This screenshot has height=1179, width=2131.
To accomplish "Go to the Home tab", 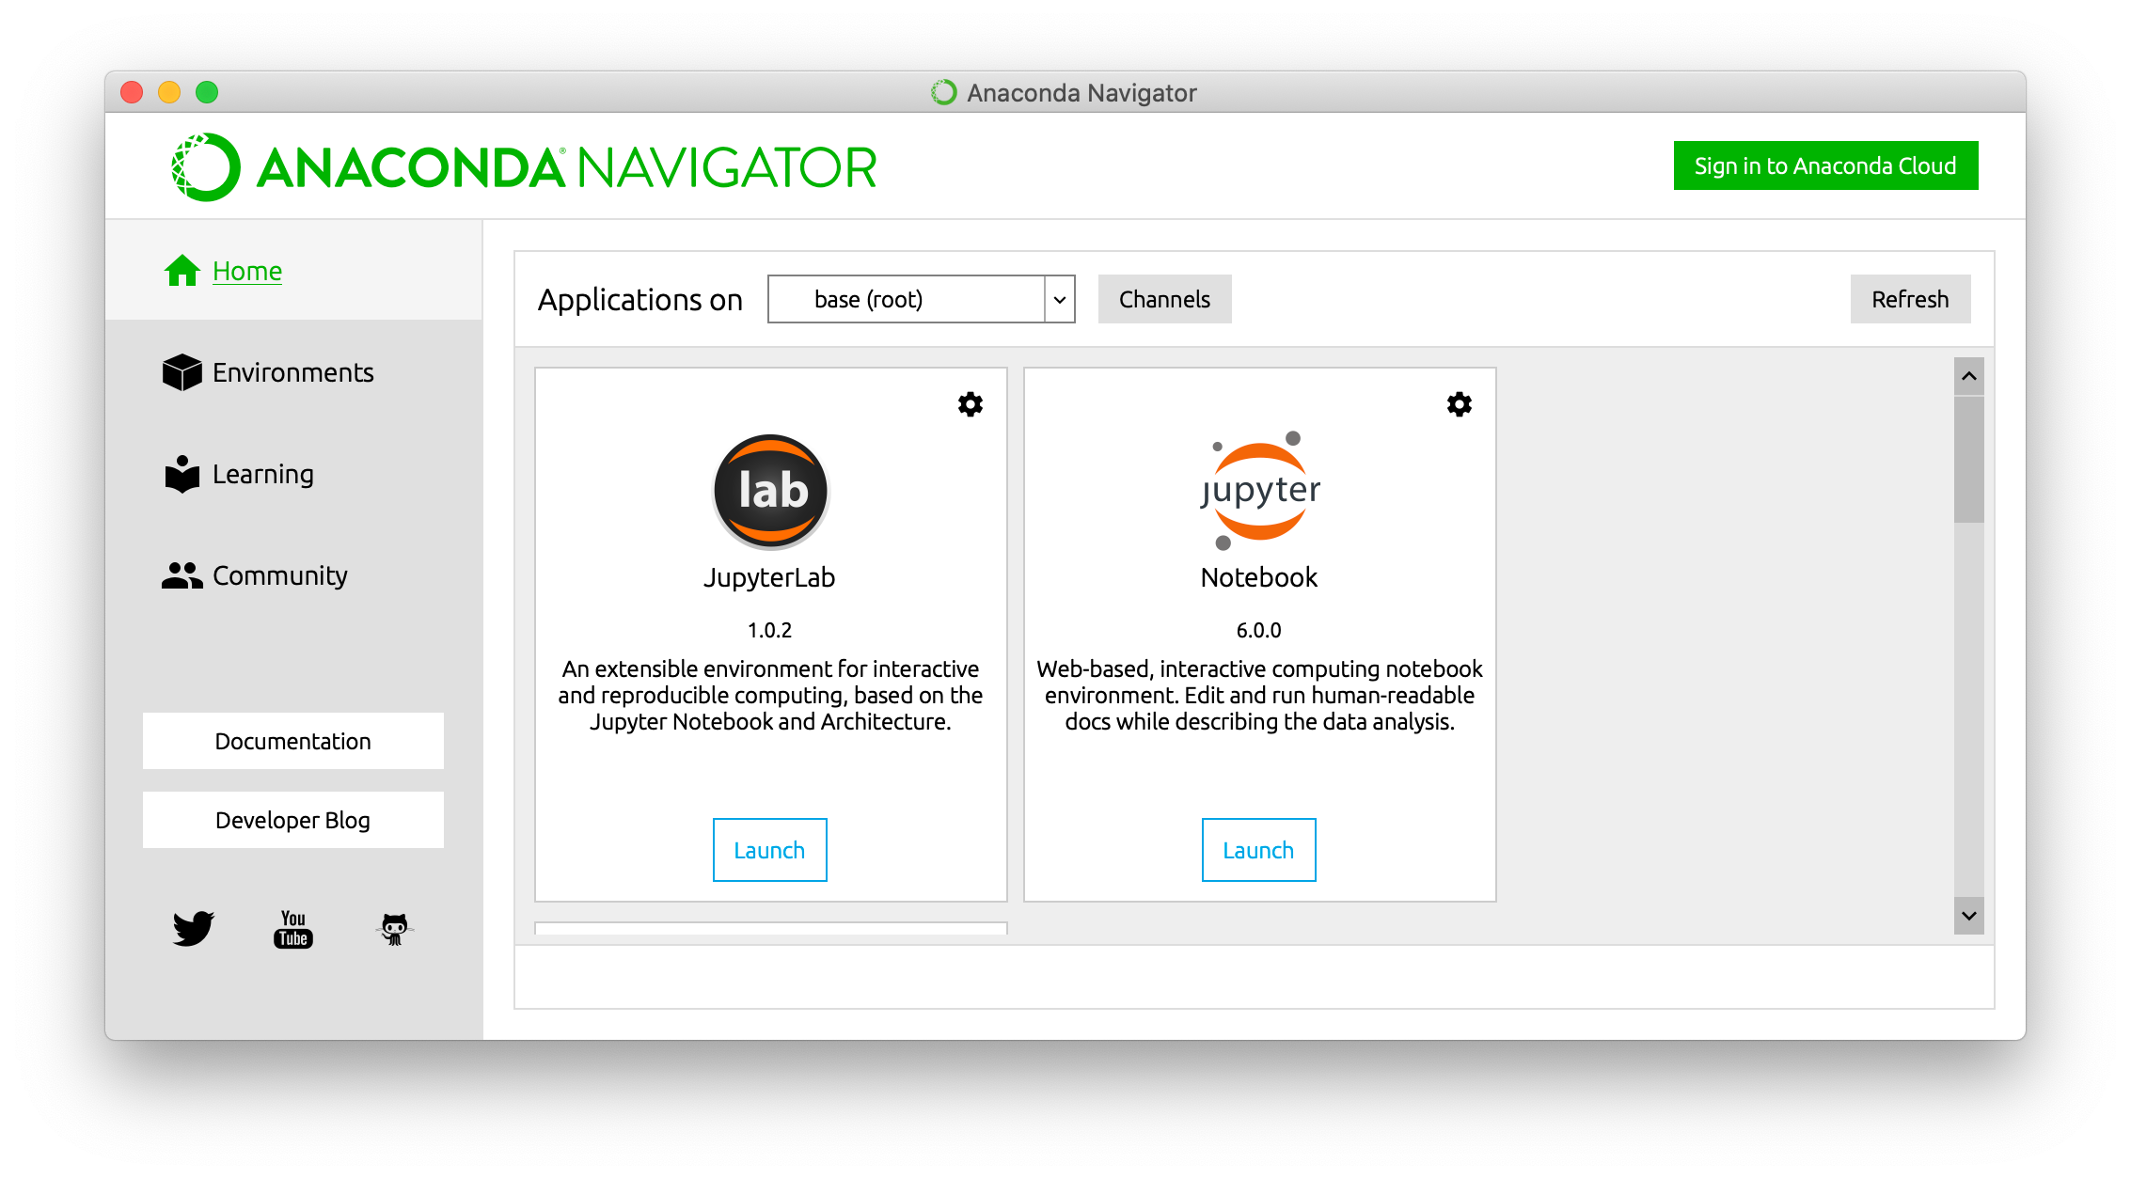I will pos(246,271).
